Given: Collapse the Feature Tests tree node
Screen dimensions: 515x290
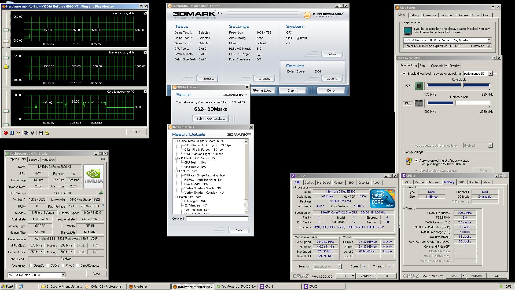Looking at the screenshot, I should point(176,171).
